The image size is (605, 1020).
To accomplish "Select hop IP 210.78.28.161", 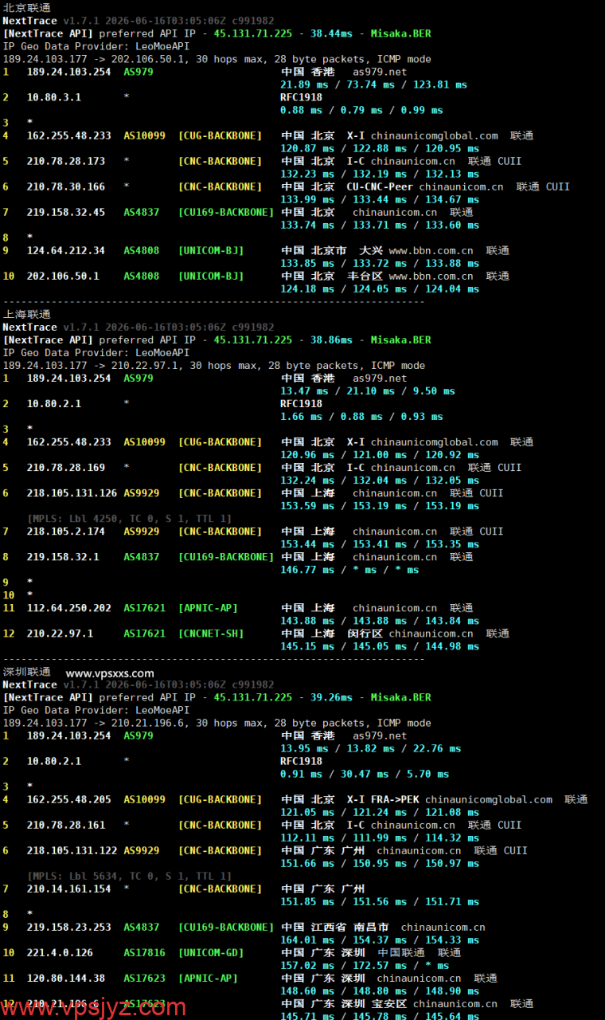I will coord(66,825).
